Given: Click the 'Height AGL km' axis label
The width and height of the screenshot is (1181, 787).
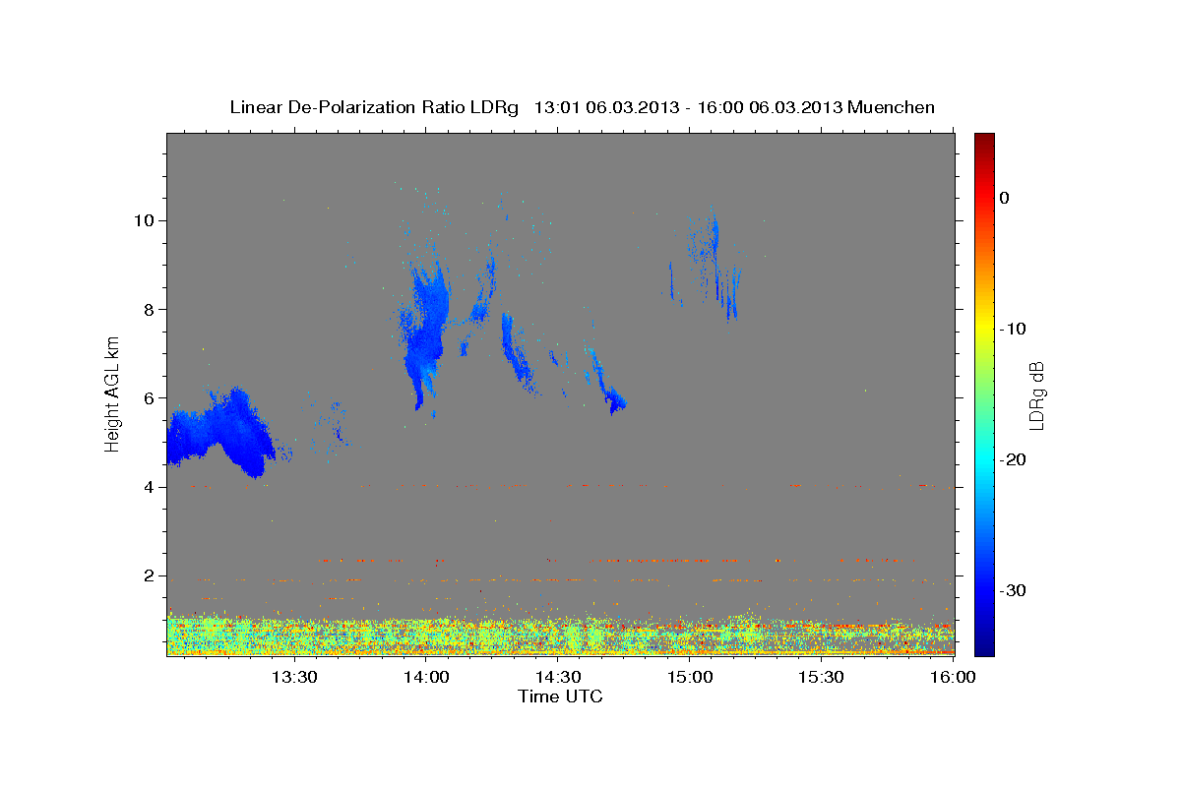Looking at the screenshot, I should point(112,394).
